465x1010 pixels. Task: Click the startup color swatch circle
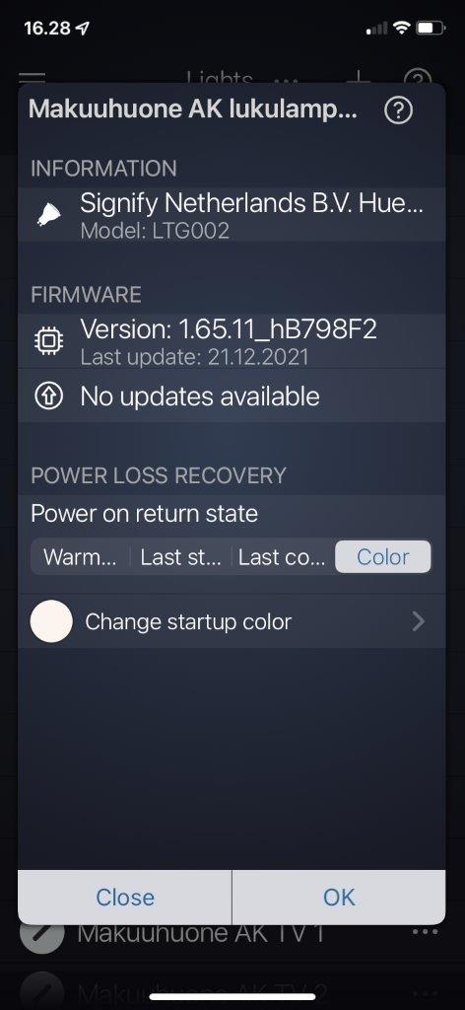[51, 621]
